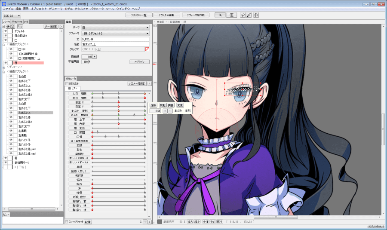Viewport: 387px width, 230px height.
Task: Click the 反転 button in parameter popup
Action: pos(163,105)
